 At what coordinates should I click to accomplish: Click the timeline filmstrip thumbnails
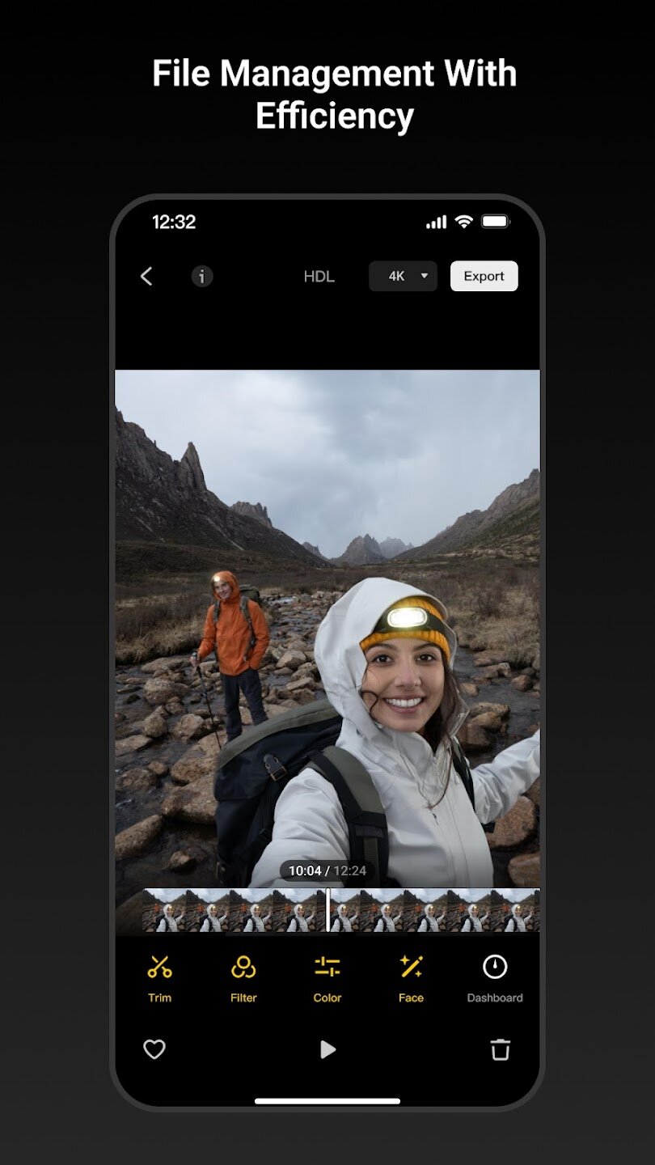tap(341, 911)
